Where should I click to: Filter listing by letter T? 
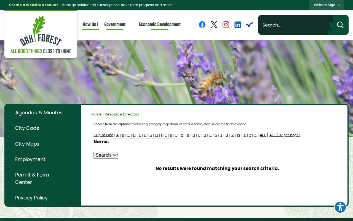[221, 135]
